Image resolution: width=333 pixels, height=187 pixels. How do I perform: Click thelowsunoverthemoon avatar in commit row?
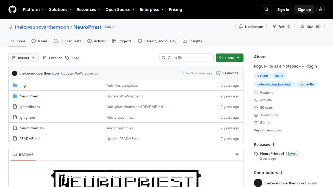[15, 73]
